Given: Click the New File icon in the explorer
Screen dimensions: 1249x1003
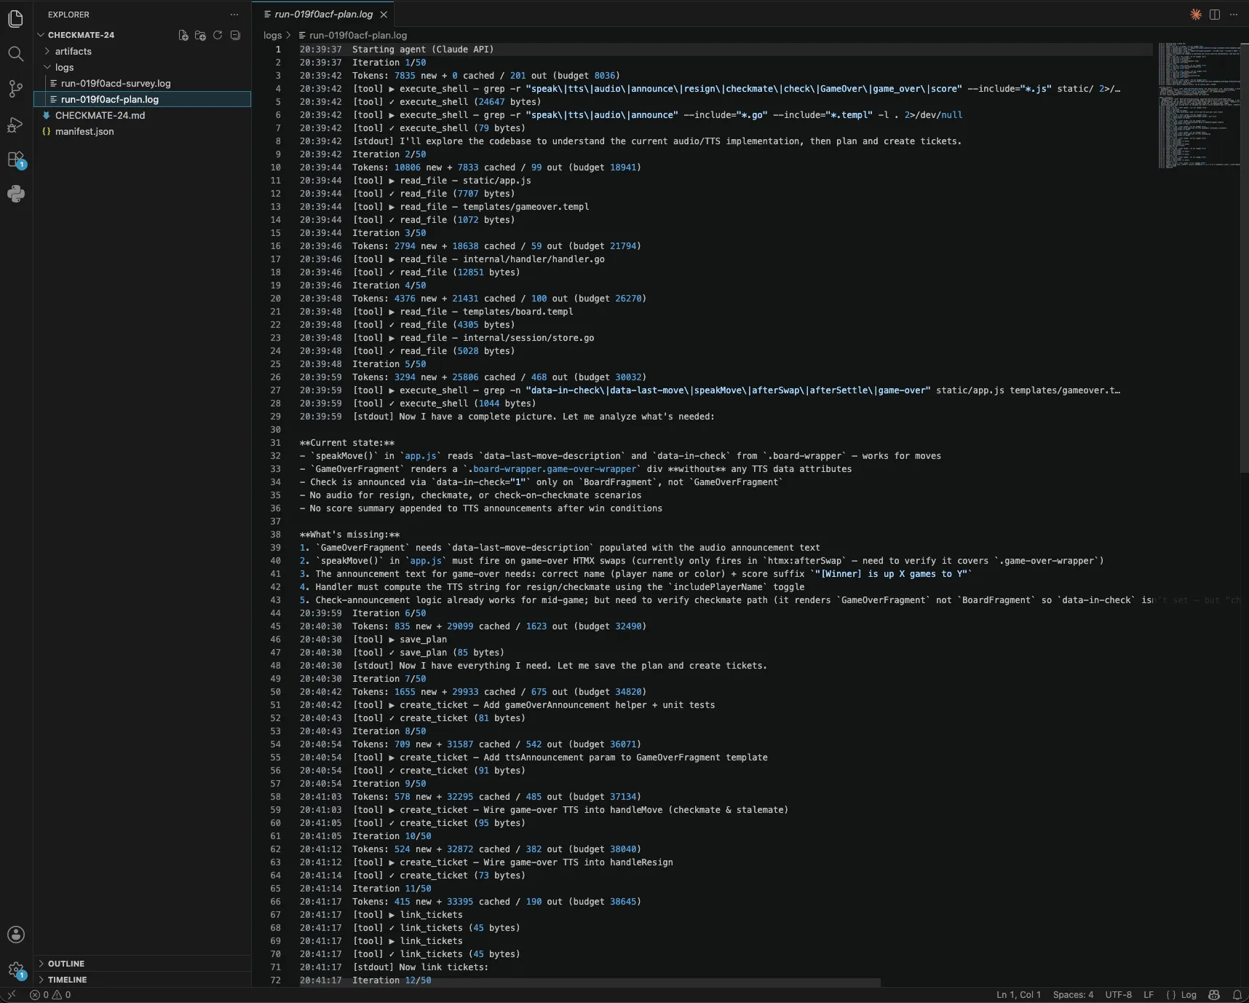Looking at the screenshot, I should pyautogui.click(x=183, y=35).
